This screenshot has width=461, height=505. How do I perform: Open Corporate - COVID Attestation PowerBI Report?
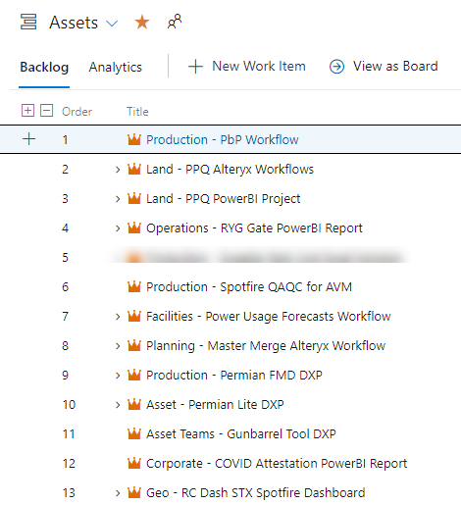pos(277,464)
